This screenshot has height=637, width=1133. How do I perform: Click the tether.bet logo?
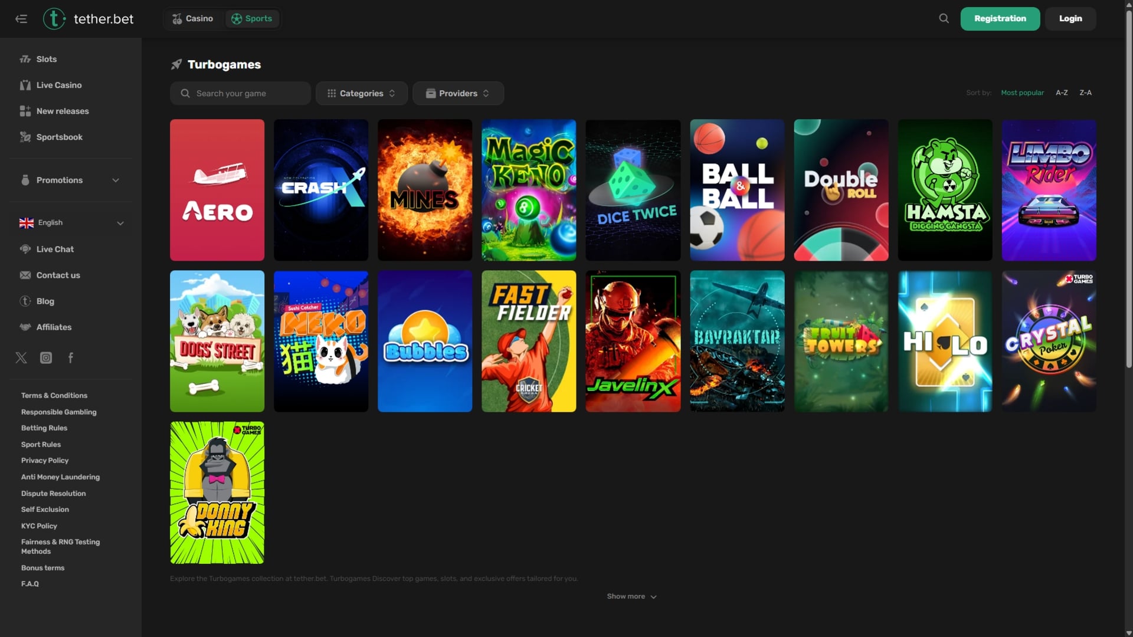(x=89, y=19)
